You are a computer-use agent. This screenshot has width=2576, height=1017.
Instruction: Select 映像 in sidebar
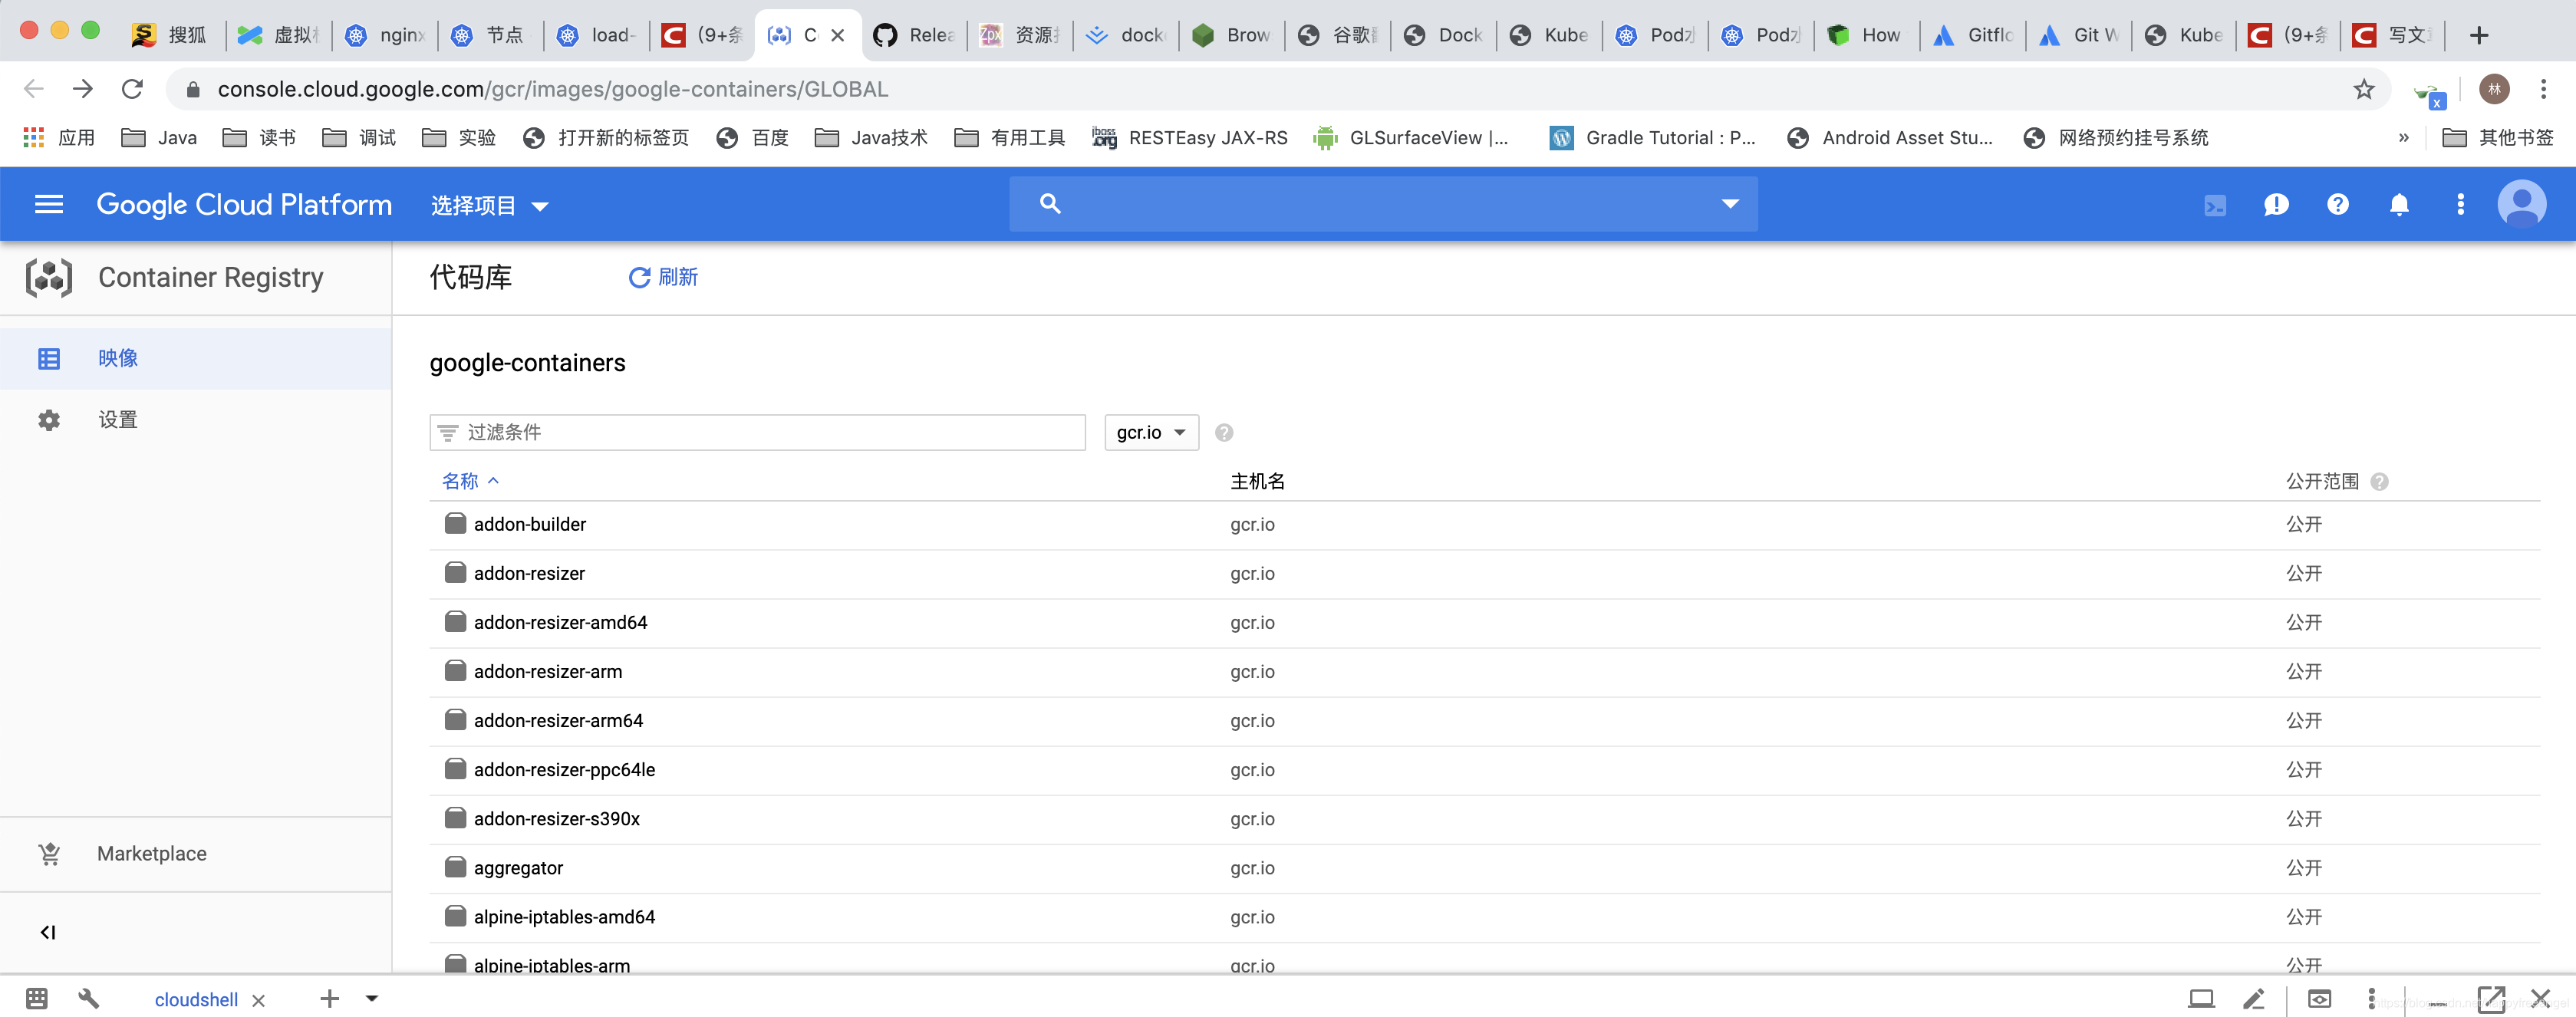(x=196, y=359)
